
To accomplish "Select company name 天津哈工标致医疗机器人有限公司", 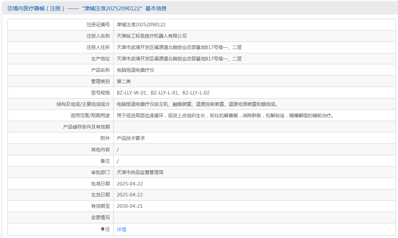I will (x=152, y=36).
